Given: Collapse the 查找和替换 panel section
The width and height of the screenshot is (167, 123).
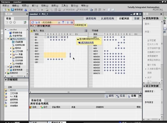Looking at the screenshot, I should click(x=144, y=19).
